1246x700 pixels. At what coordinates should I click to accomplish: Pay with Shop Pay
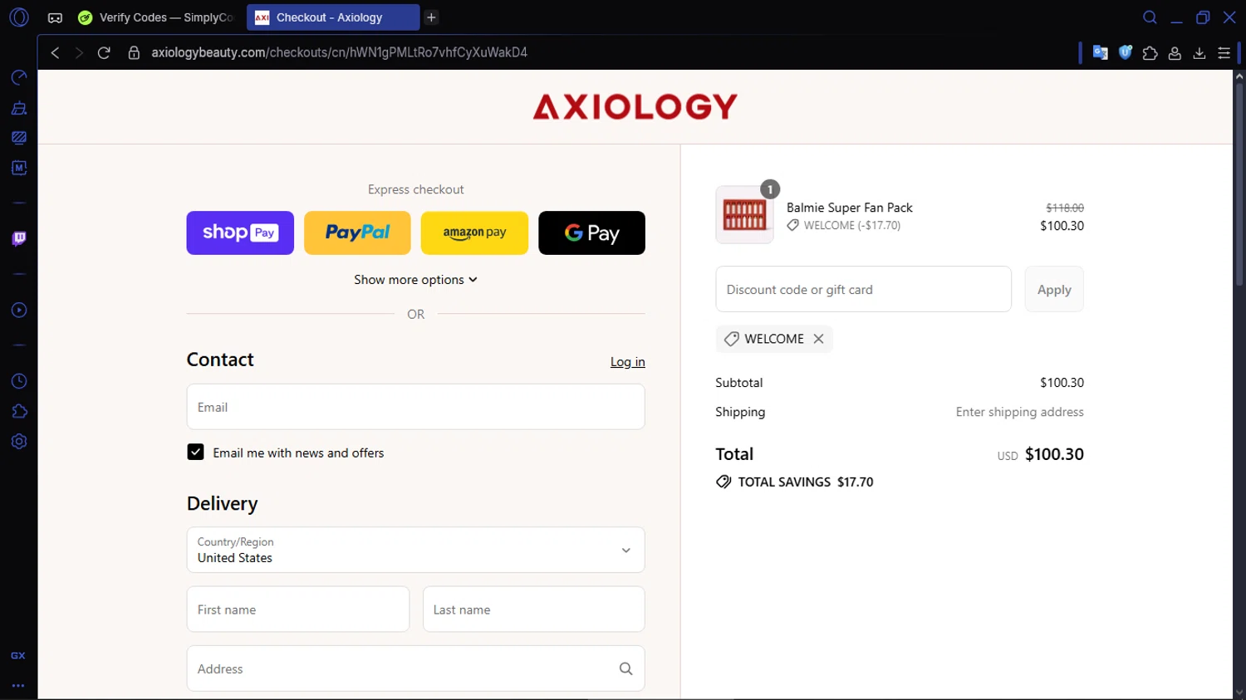click(240, 233)
